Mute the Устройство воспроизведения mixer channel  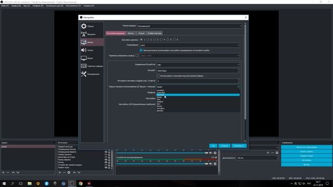point(211,164)
